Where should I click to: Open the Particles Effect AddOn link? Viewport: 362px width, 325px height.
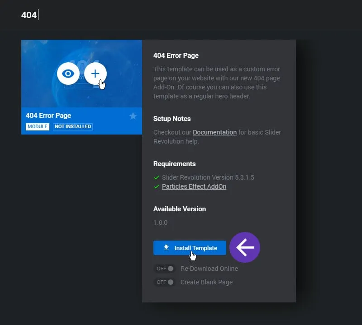tap(194, 186)
